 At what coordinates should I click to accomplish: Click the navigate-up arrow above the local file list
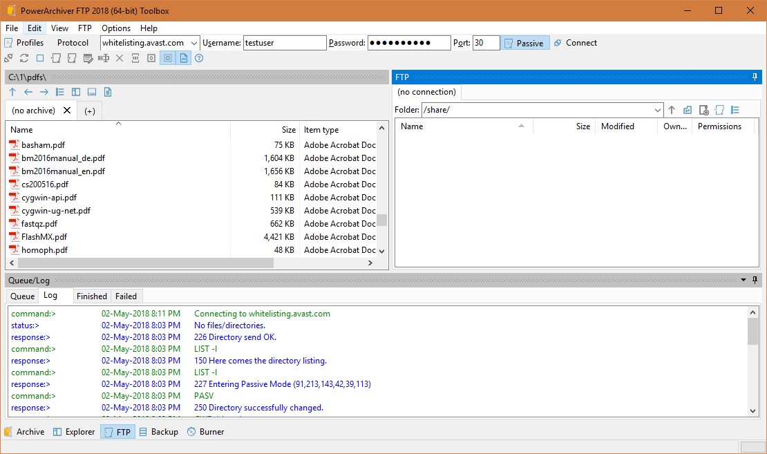point(12,91)
